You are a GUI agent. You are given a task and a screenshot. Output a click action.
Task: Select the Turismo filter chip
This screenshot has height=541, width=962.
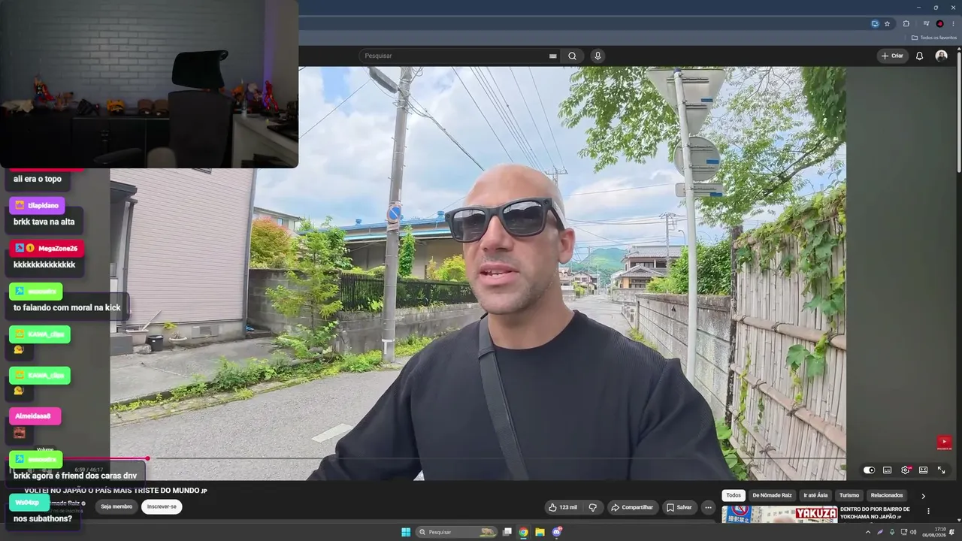pos(849,495)
